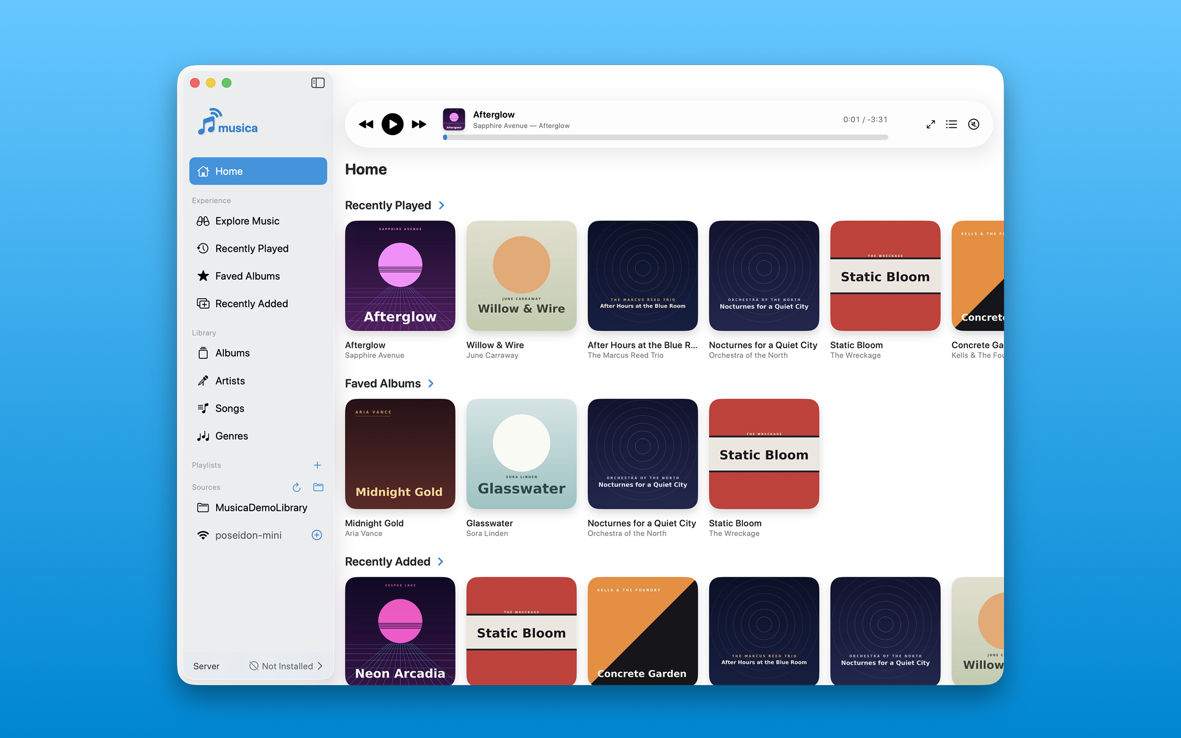This screenshot has height=738, width=1181.
Task: Open the Recently Added sidebar item
Action: (258, 304)
